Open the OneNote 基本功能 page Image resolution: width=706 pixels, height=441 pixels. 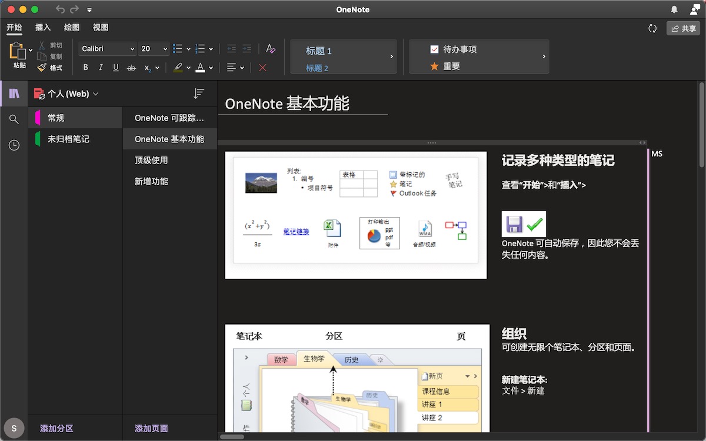(x=169, y=139)
